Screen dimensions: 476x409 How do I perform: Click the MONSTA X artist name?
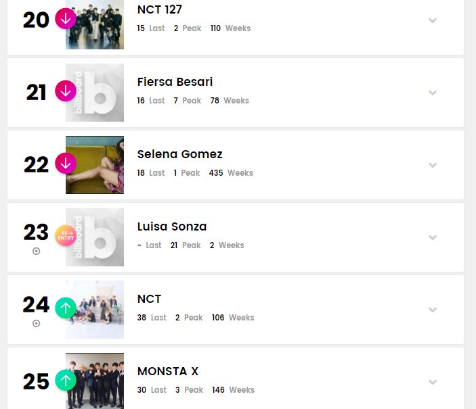click(168, 371)
